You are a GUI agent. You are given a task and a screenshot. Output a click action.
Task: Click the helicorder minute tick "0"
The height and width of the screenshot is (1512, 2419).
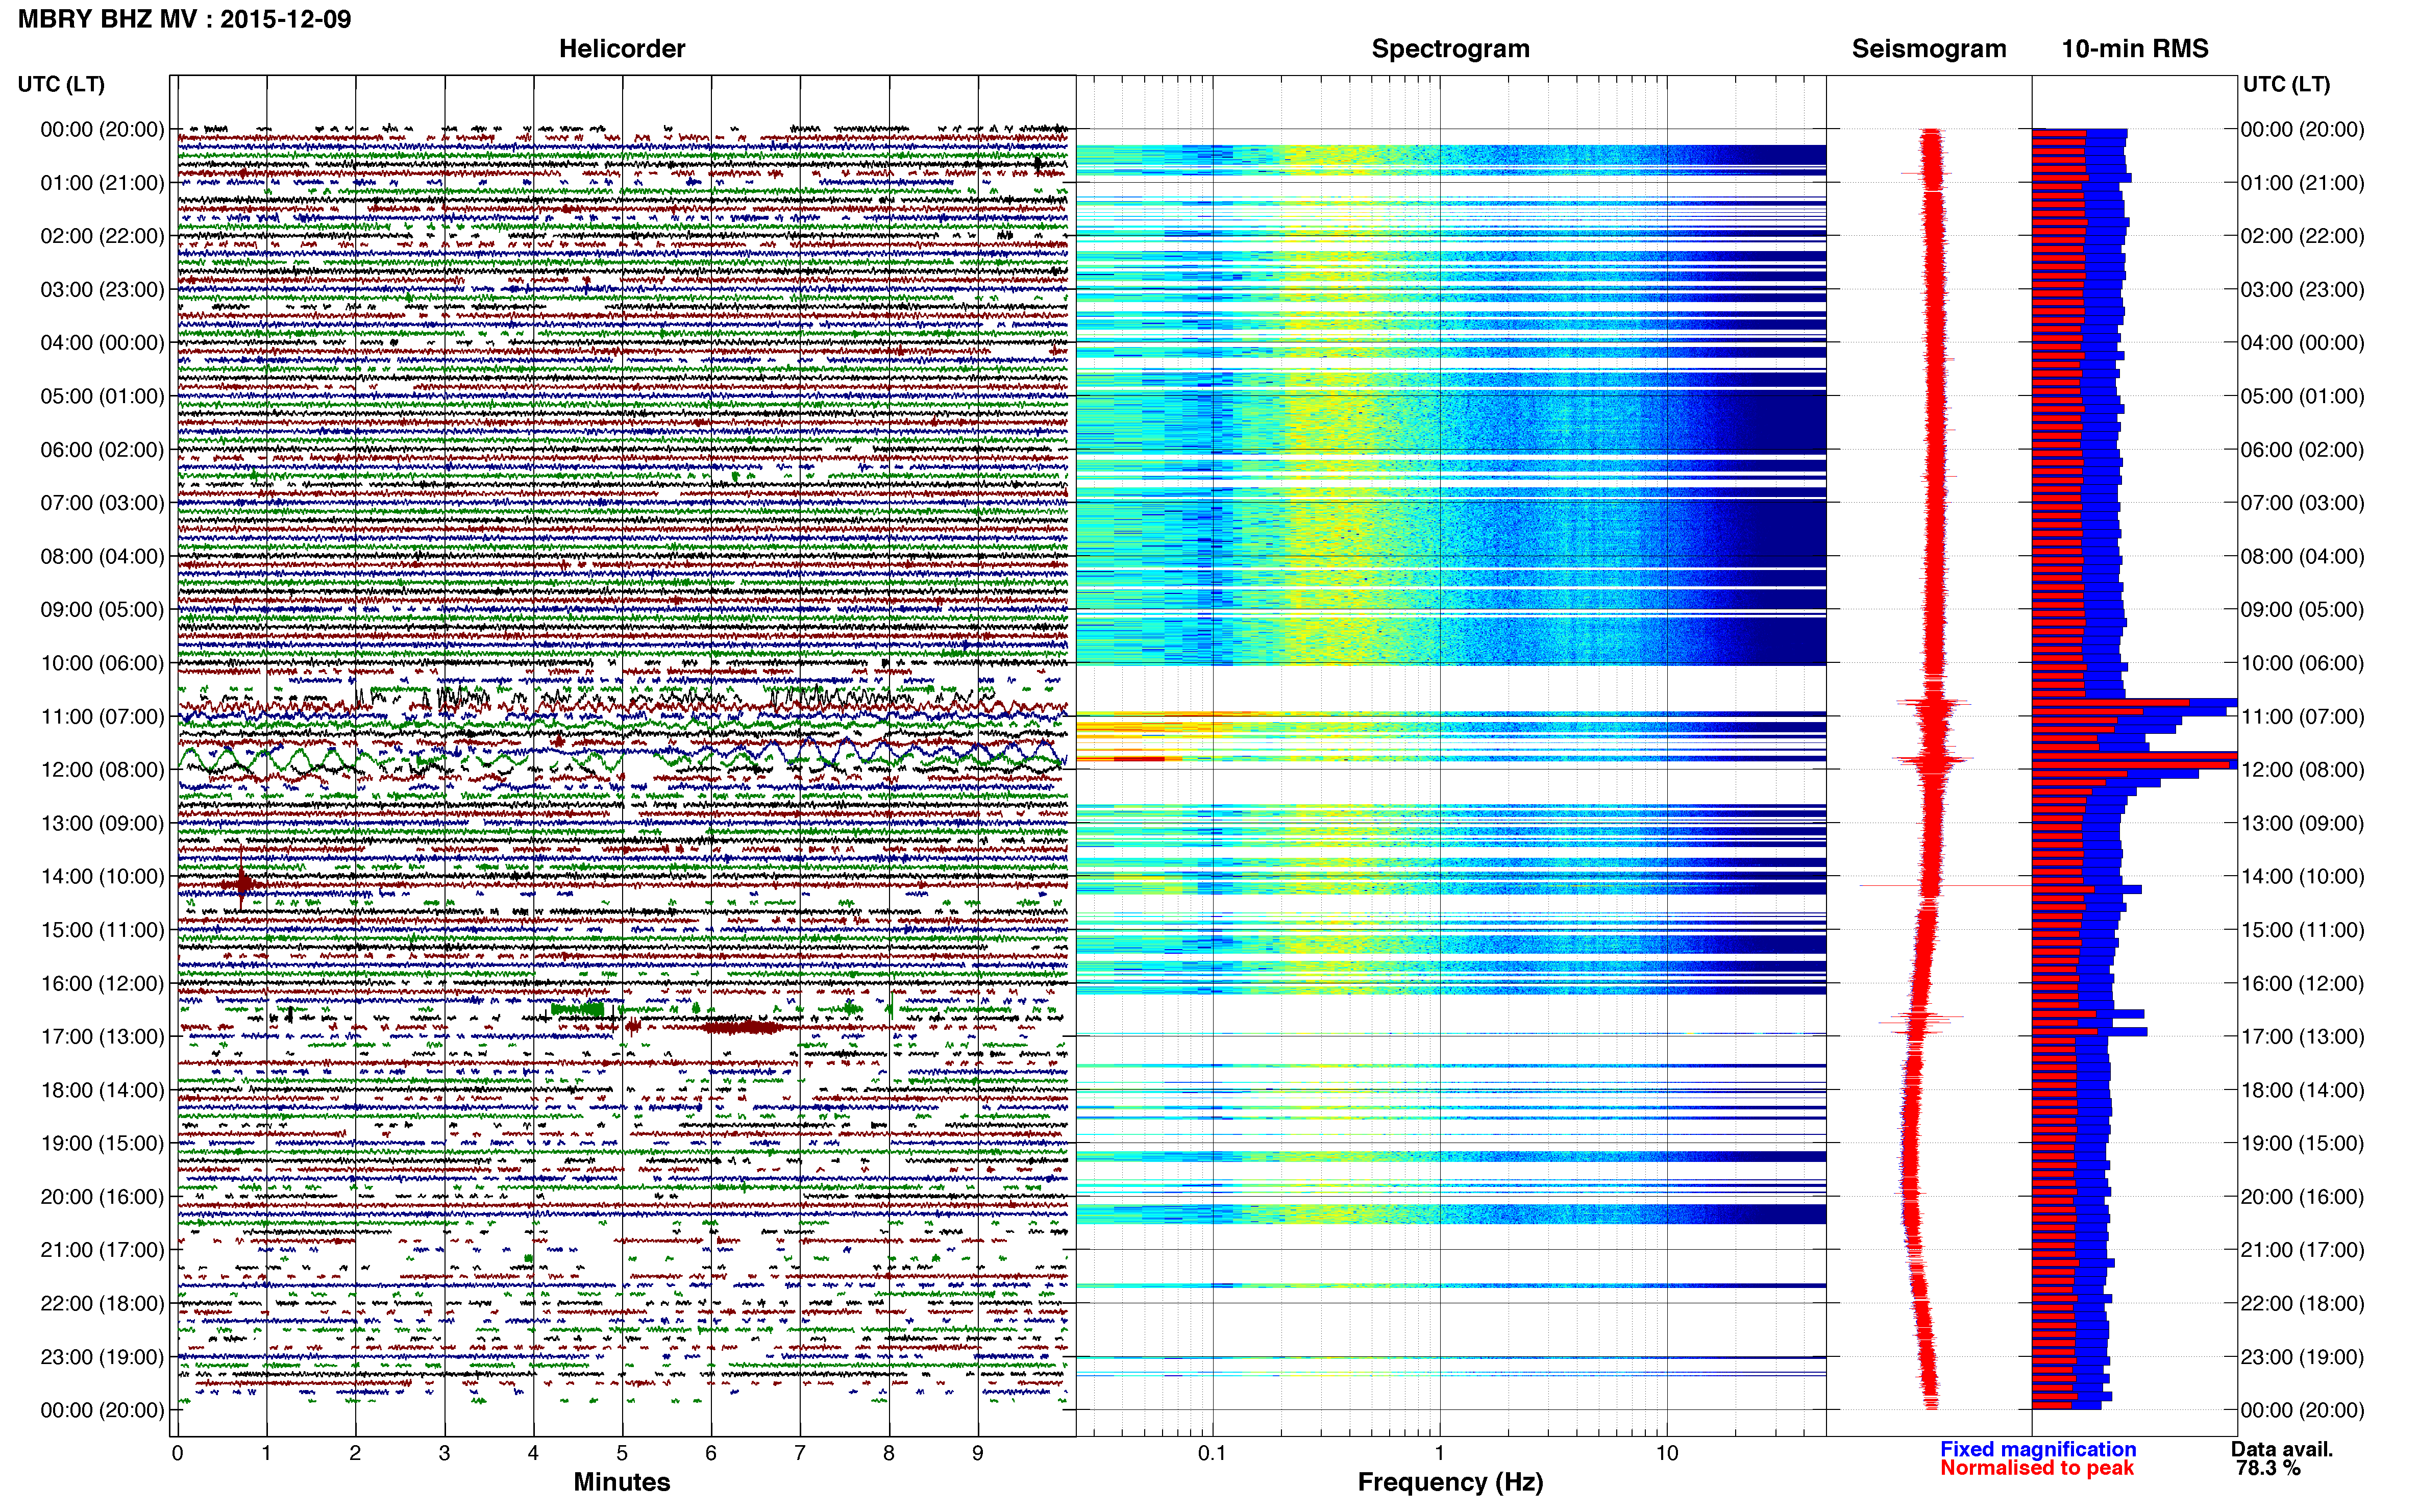coord(177,1454)
